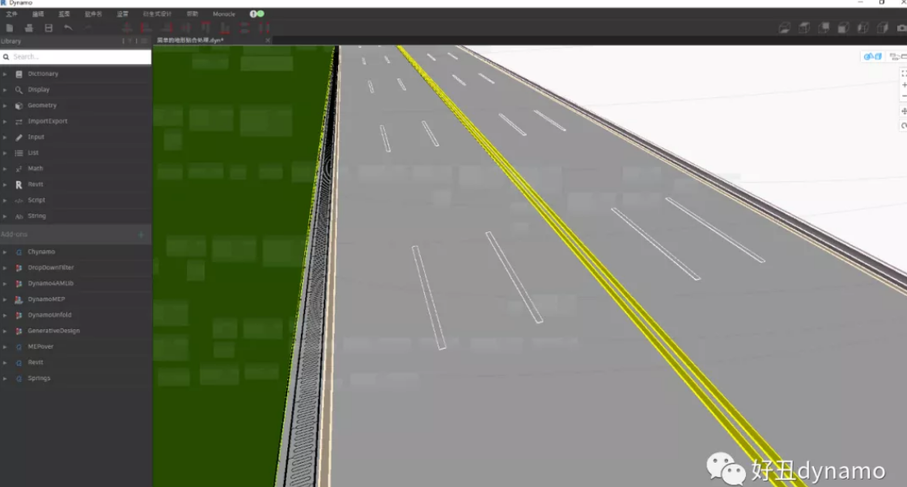Open the 设置 menu
Screen dimensions: 907x487
(x=123, y=14)
